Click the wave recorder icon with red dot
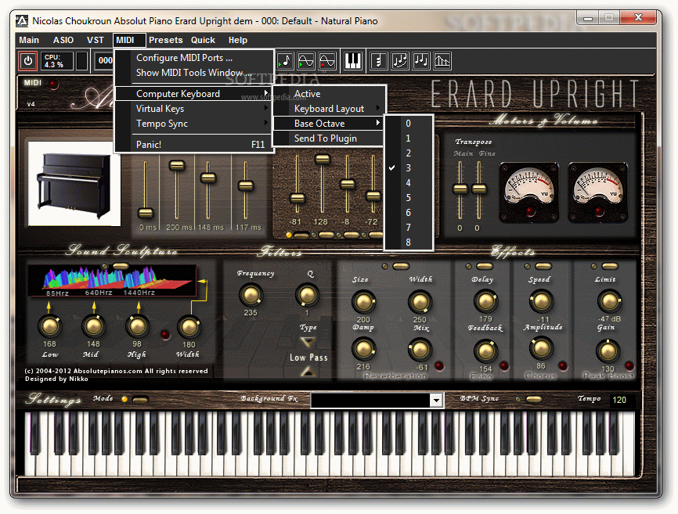The image size is (678, 514). coord(327,61)
